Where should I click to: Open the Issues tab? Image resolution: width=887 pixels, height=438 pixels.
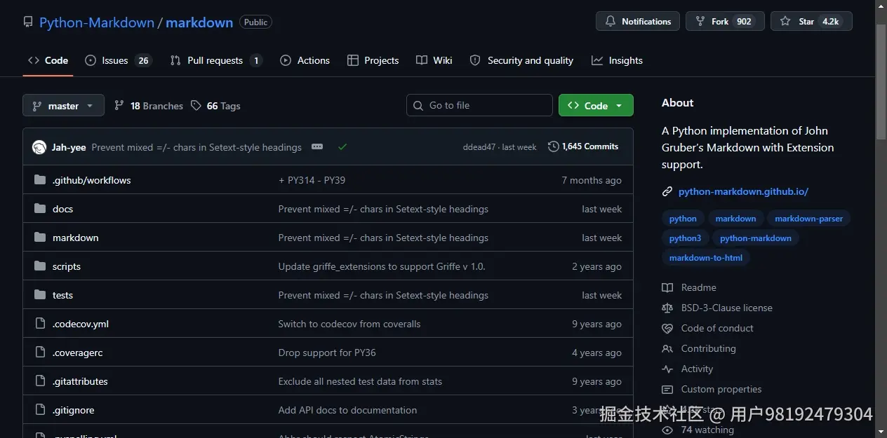118,60
